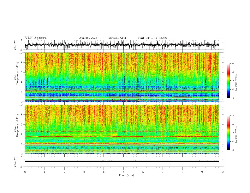This screenshot has width=250, height=193.
Task: Click the '-3' value on upper colorbar
Action: [233, 63]
